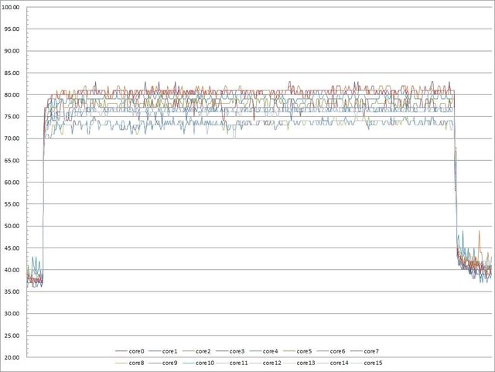The image size is (495, 372).
Task: Select core3 in the chart legend
Action: [x=238, y=351]
